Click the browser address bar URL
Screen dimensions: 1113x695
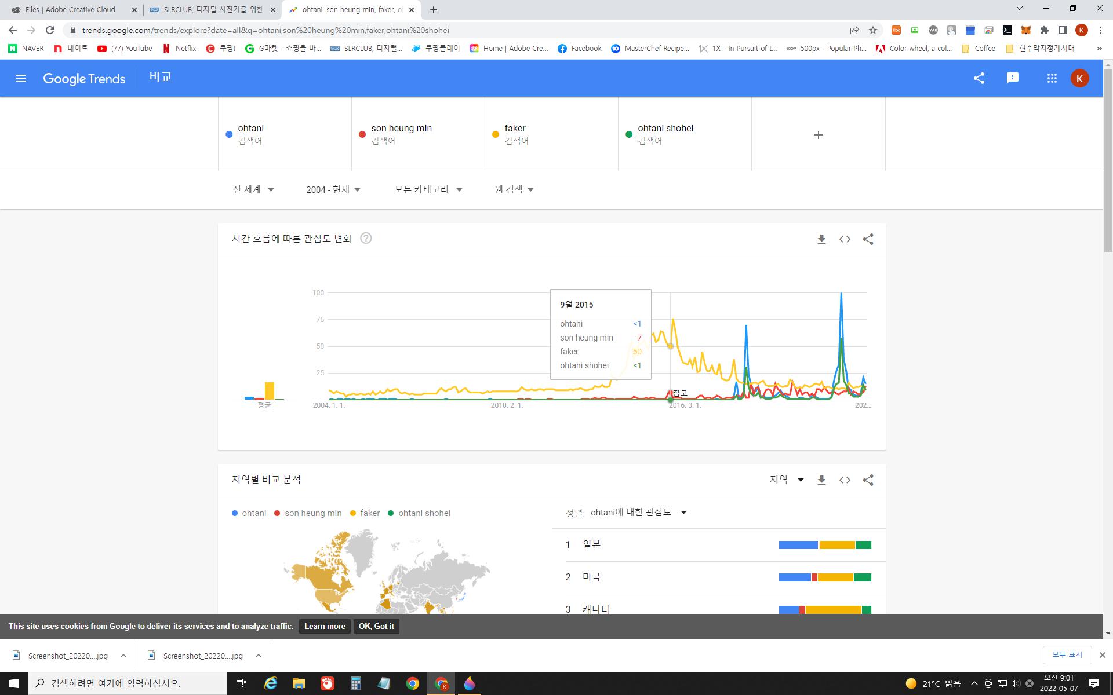265,30
